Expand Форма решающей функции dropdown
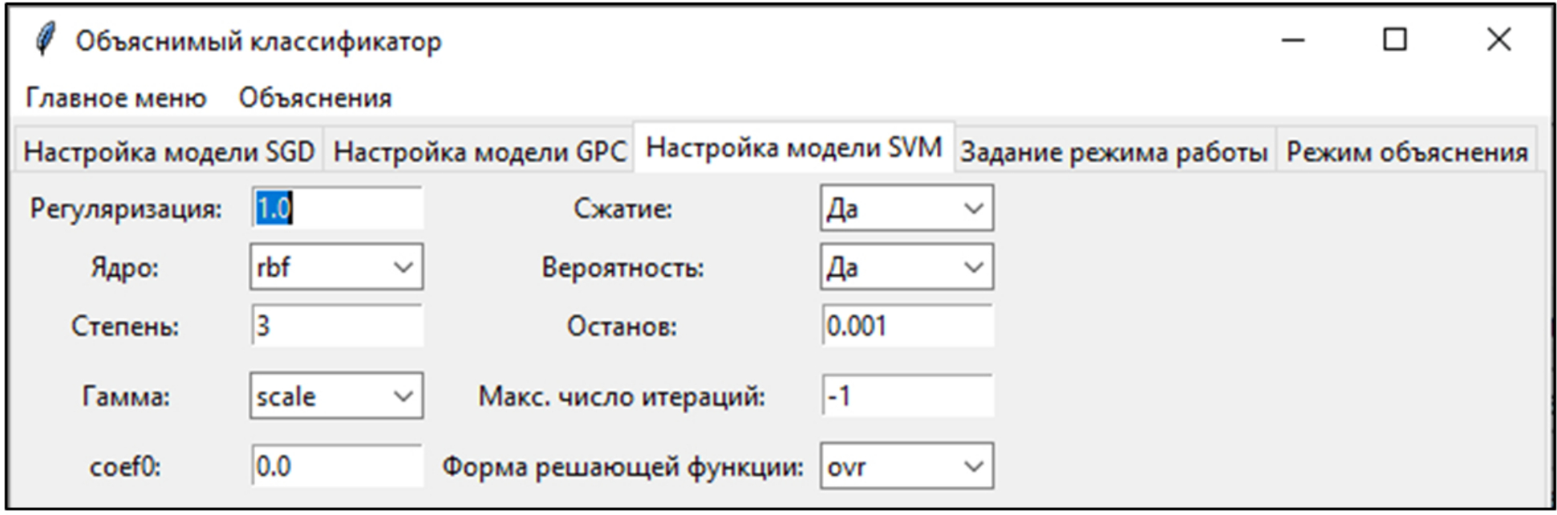Viewport: 1557px width, 515px height. (x=906, y=466)
